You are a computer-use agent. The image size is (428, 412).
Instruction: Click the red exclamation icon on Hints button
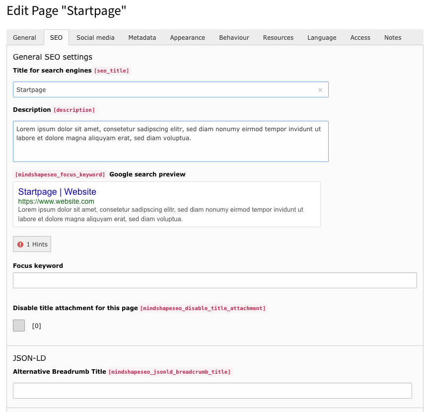20,244
